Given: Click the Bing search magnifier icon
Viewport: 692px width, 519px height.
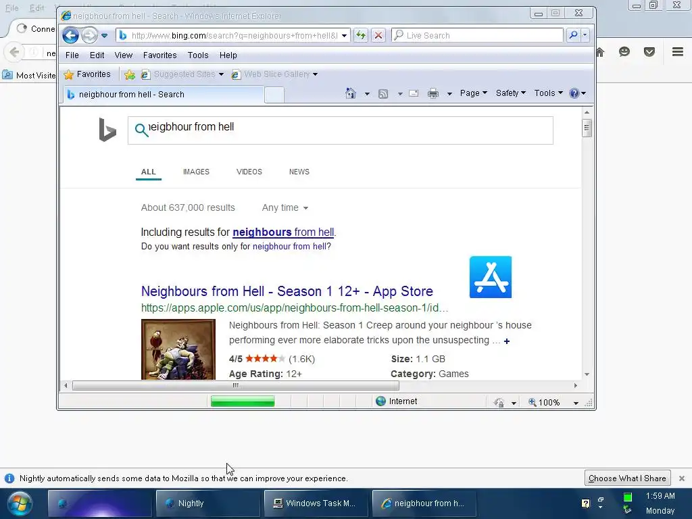Looking at the screenshot, I should [141, 130].
